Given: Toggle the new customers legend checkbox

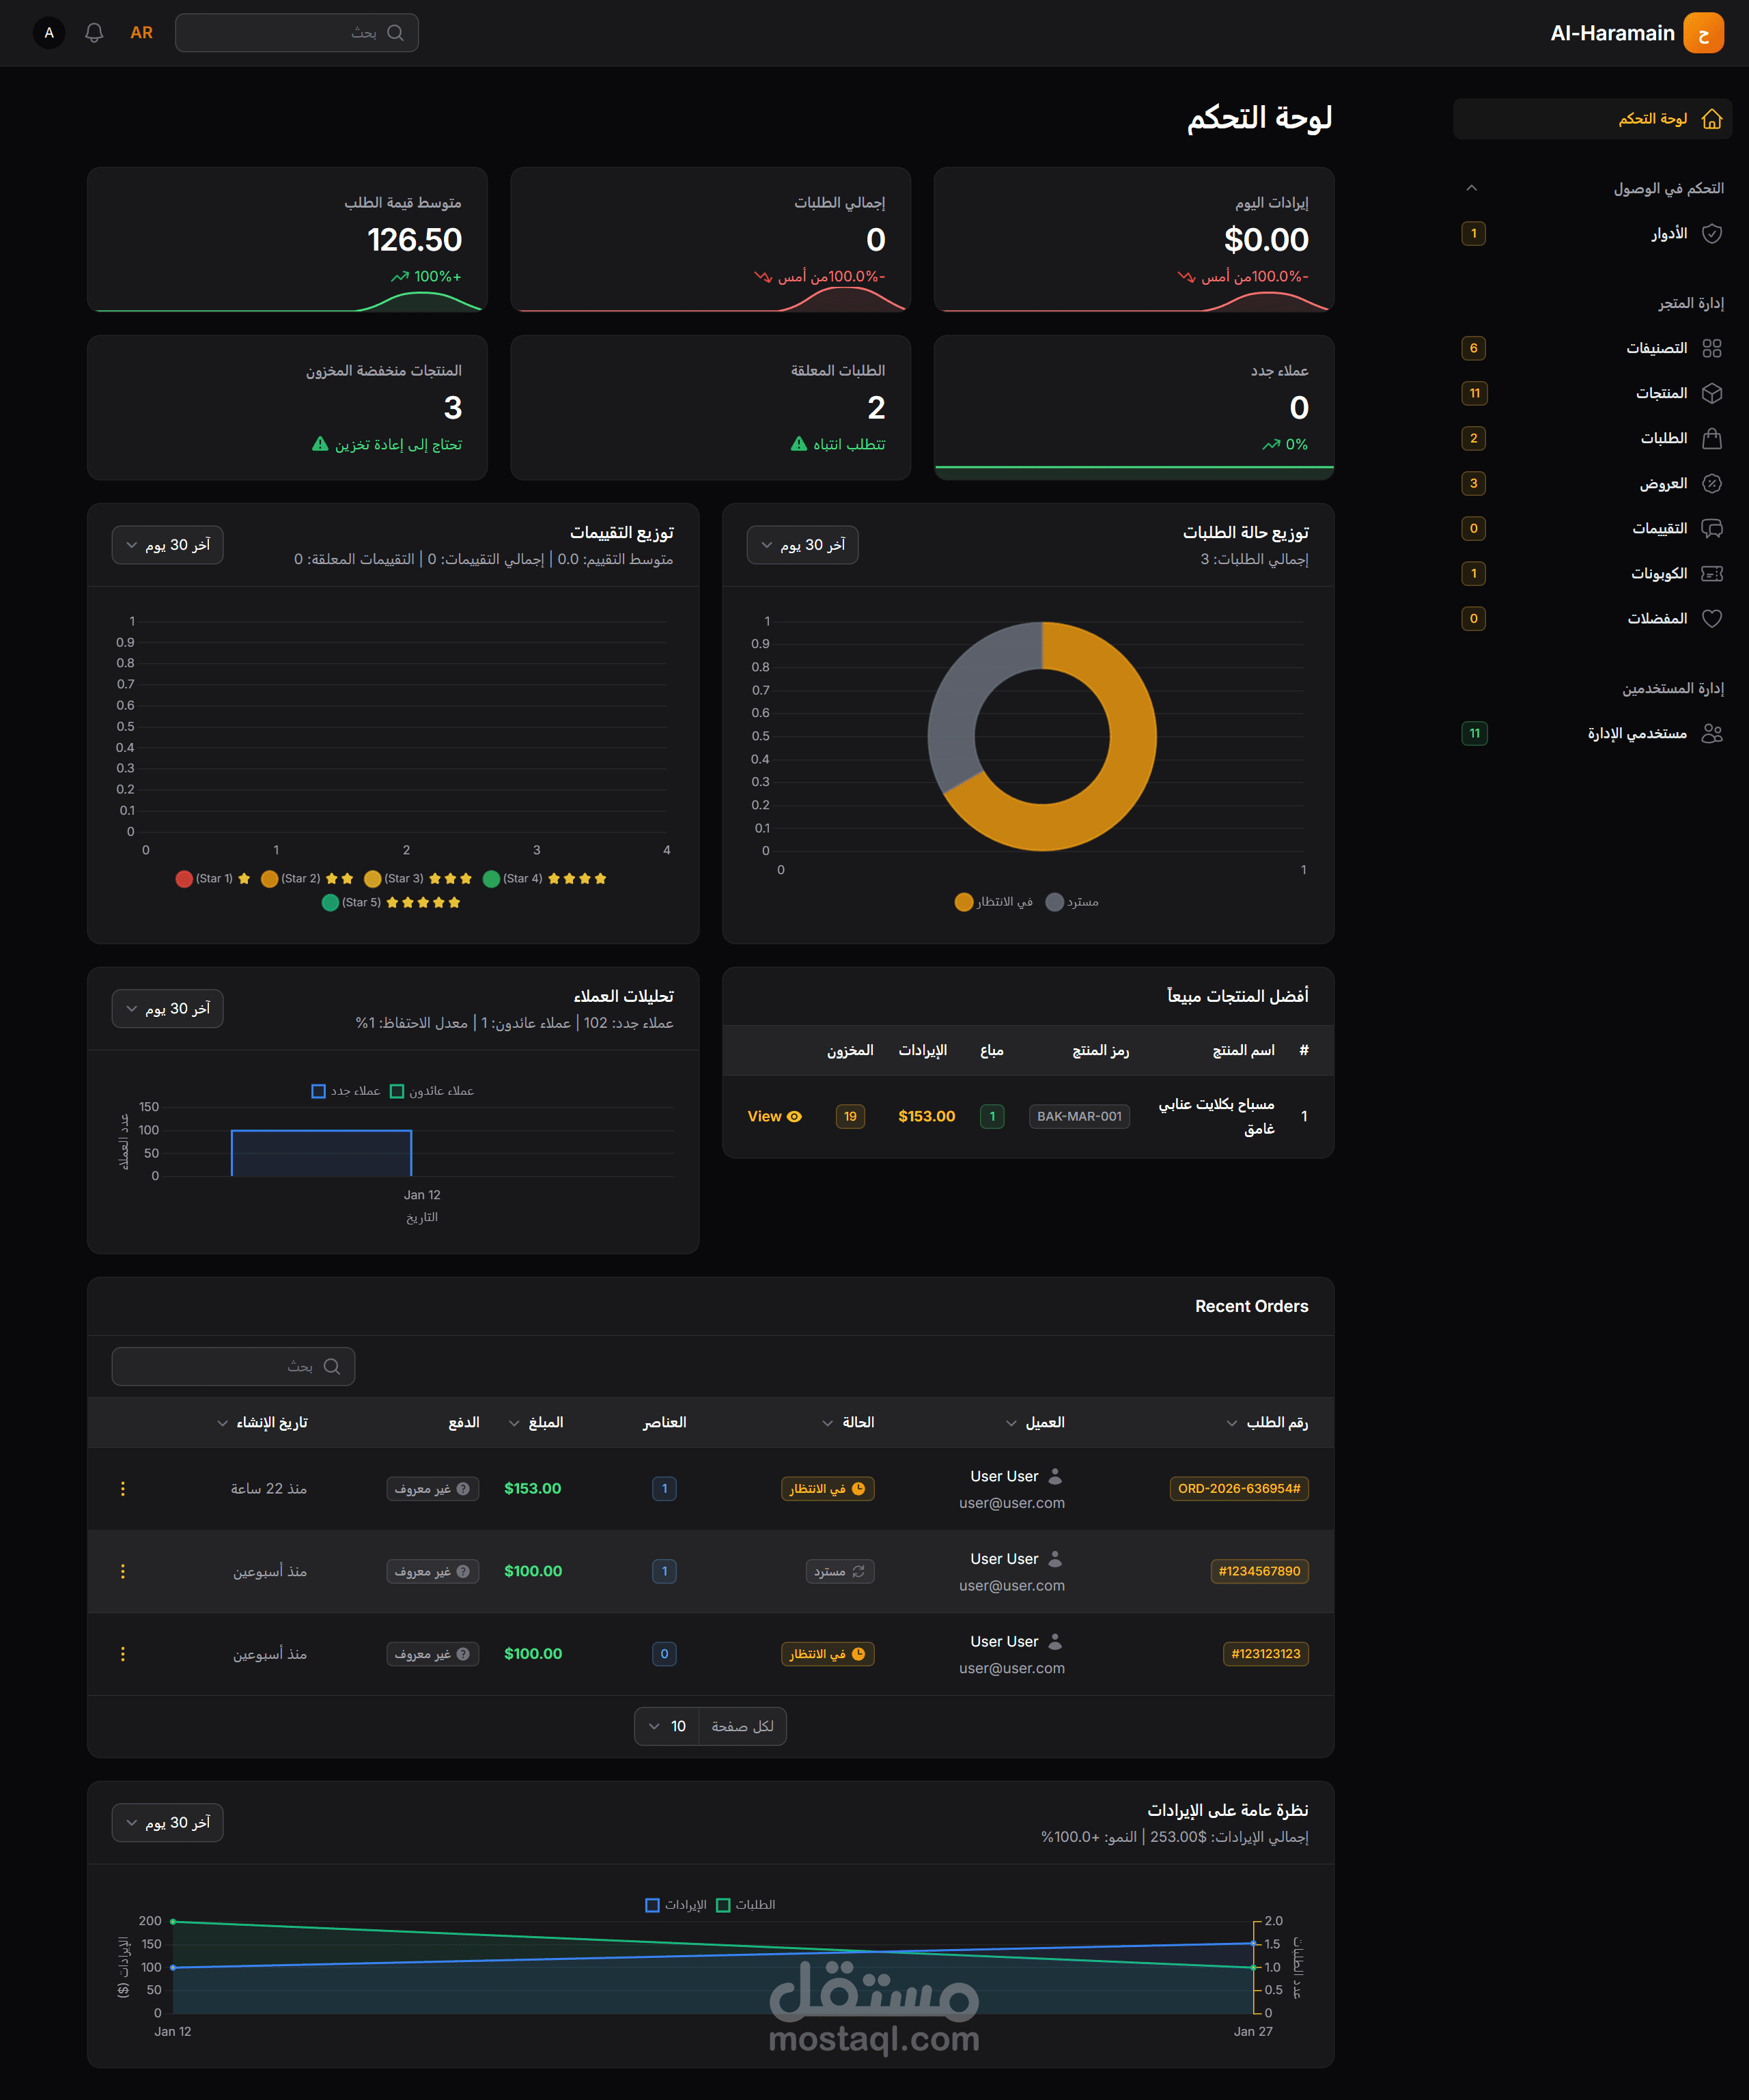Looking at the screenshot, I should tap(319, 1091).
